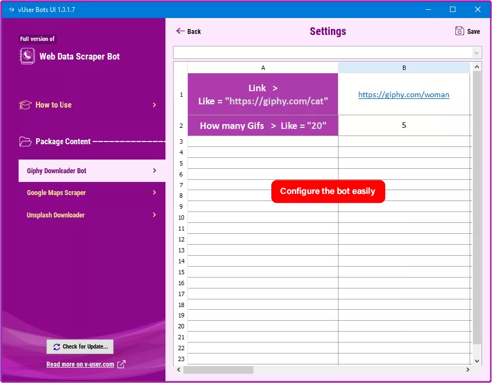Image resolution: width=492 pixels, height=383 pixels.
Task: Open the Read more on v-user.com link
Action: coord(80,364)
